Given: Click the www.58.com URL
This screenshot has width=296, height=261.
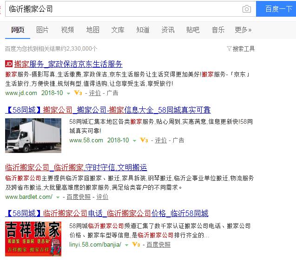Looking at the screenshot, I should coord(86,140).
